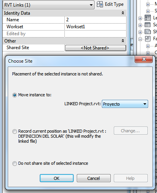Click the Cancel button
This screenshot has height=193, width=157.
(x=94, y=178)
